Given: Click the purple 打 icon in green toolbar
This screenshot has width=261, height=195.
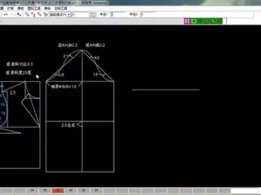Looking at the screenshot, I should [x=187, y=21].
